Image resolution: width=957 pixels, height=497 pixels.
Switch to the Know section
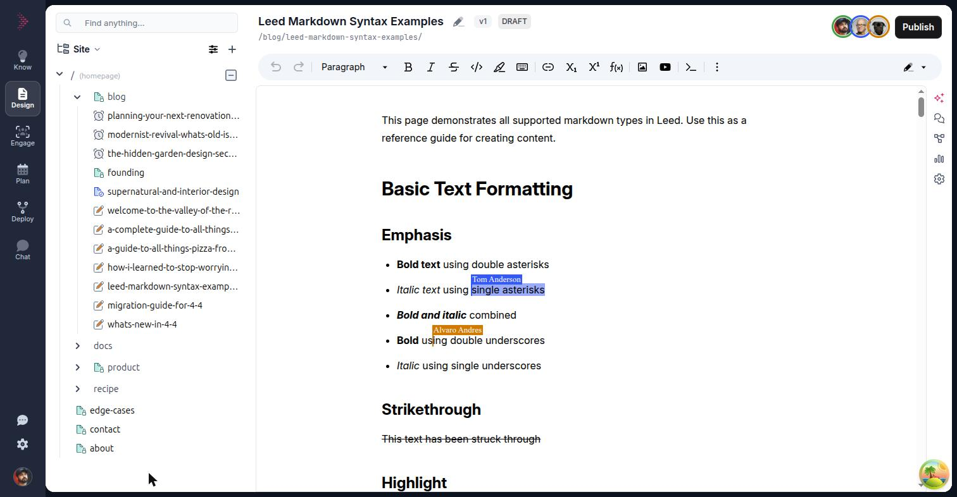[23, 60]
